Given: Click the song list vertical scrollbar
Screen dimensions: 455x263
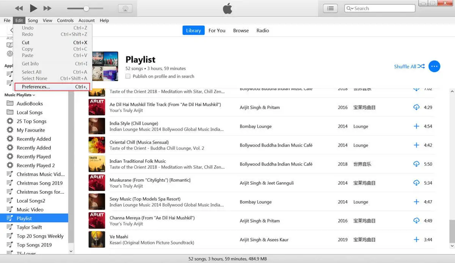Looking at the screenshot, I should coord(452,232).
